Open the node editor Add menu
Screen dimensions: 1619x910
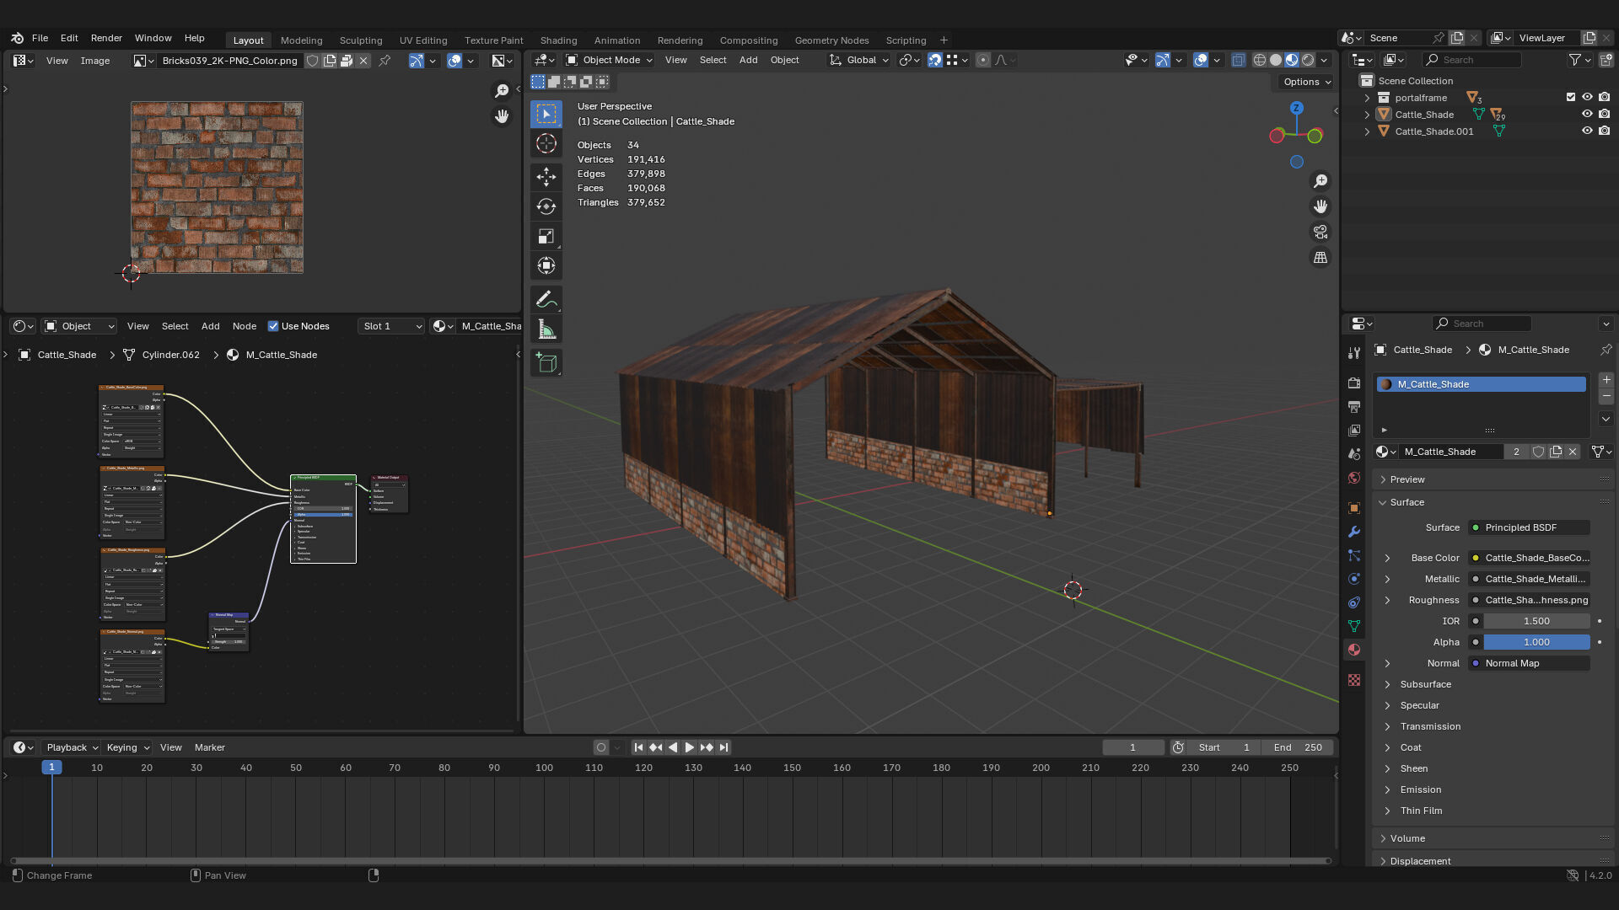[210, 326]
